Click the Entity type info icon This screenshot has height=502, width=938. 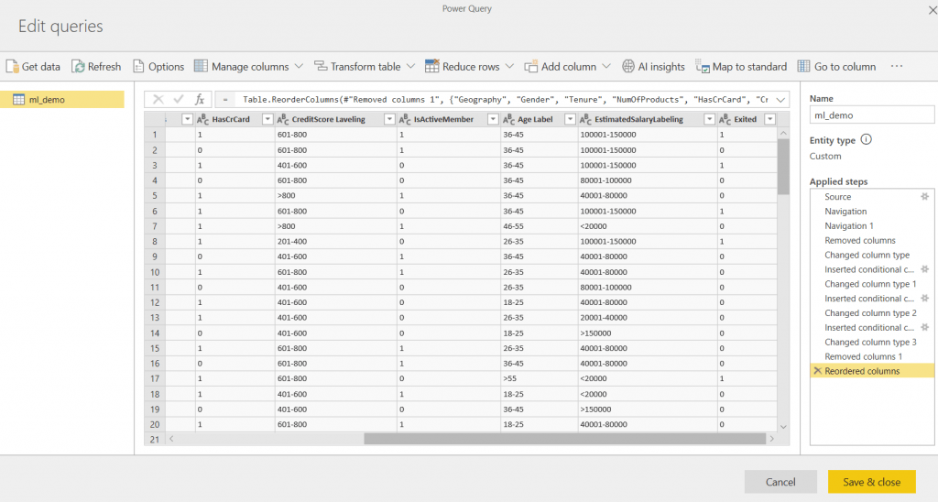(x=866, y=140)
